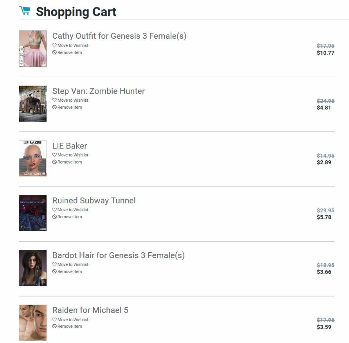Click remove icon for LIE Baker
349x343 pixels.
(54, 162)
